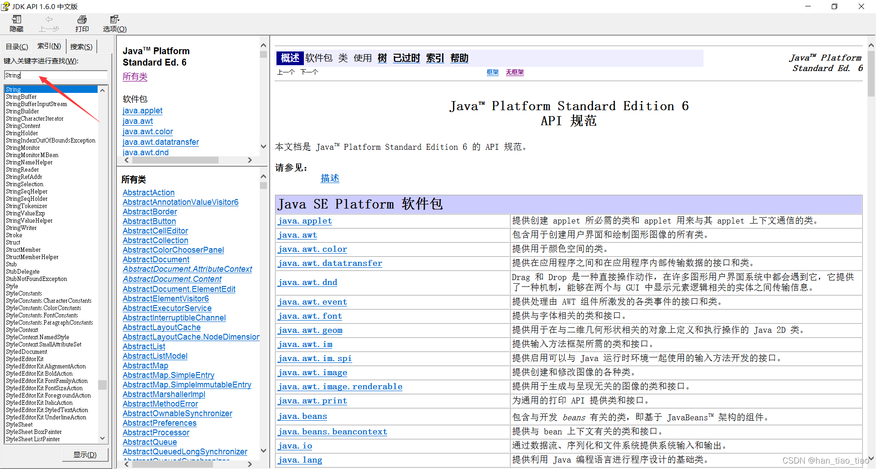Click the 帮助 navigation link
This screenshot has width=876, height=469.
(459, 58)
